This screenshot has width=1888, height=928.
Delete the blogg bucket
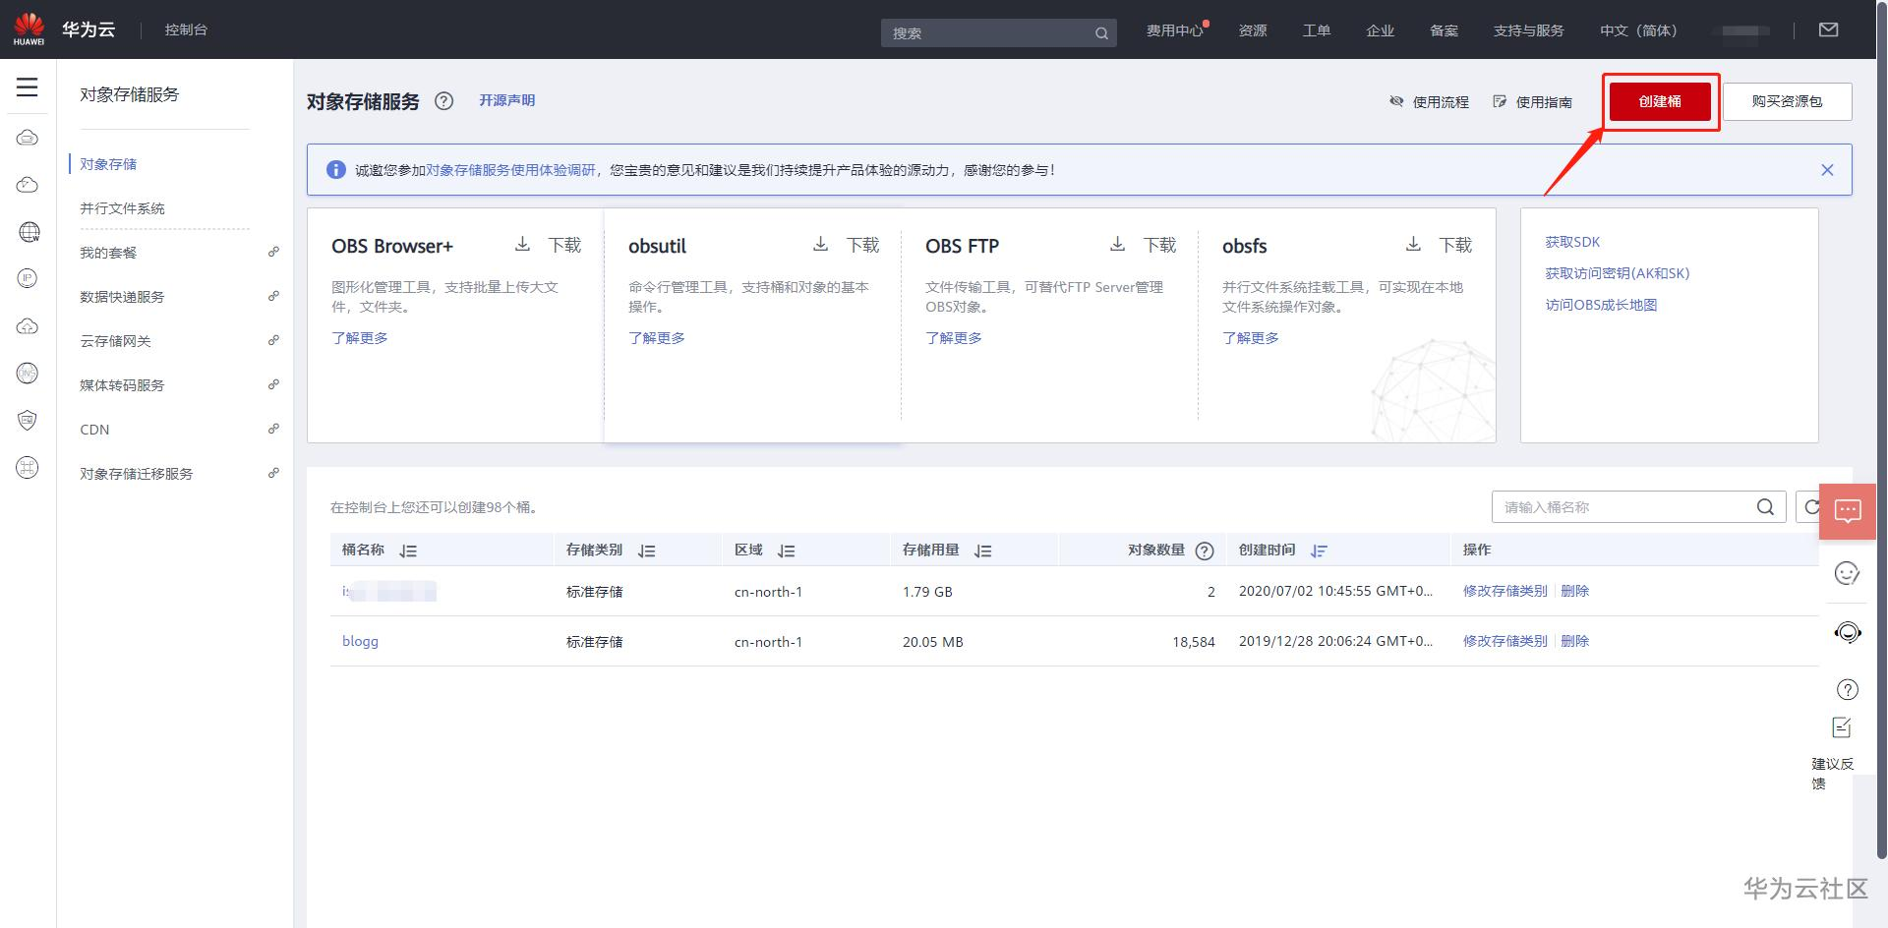click(x=1574, y=641)
